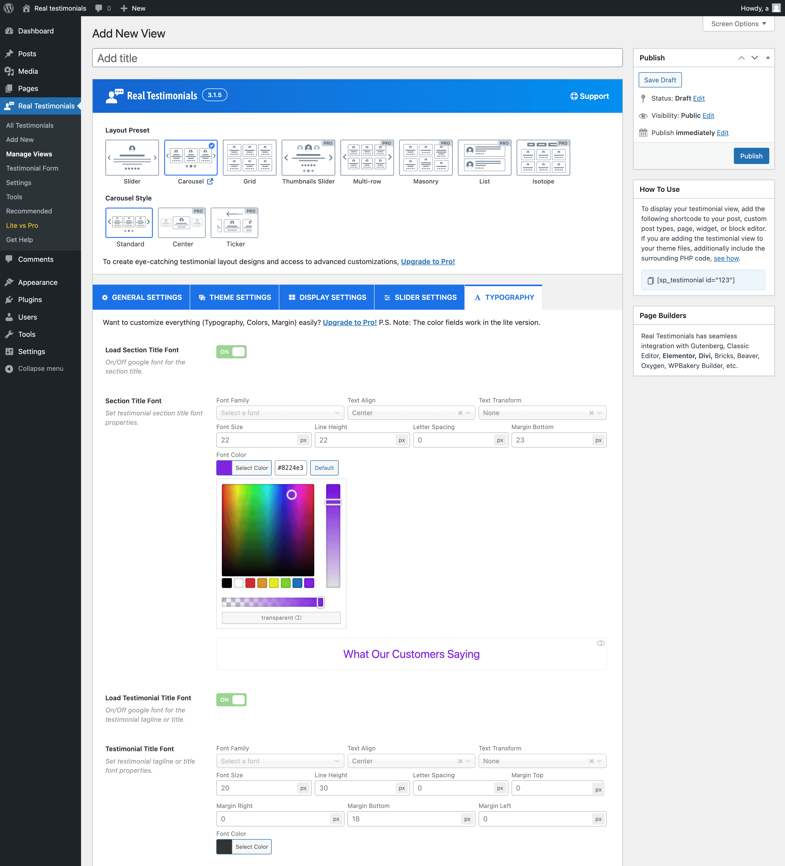Viewport: 785px width, 866px height.
Task: Click the Save Draft button
Action: click(660, 80)
